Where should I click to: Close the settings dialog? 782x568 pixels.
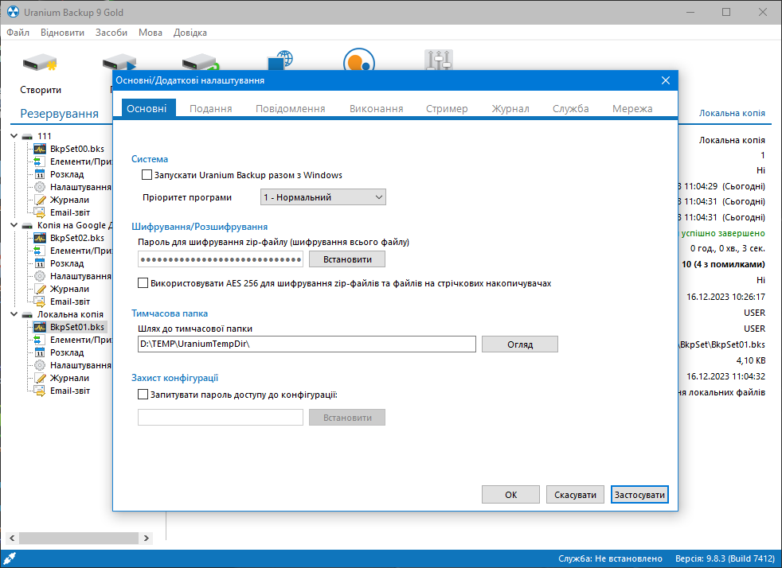coord(665,80)
